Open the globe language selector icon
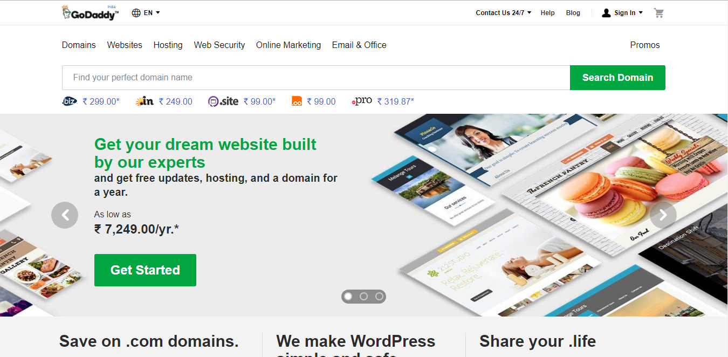Screen dimensions: 728x357 point(136,13)
